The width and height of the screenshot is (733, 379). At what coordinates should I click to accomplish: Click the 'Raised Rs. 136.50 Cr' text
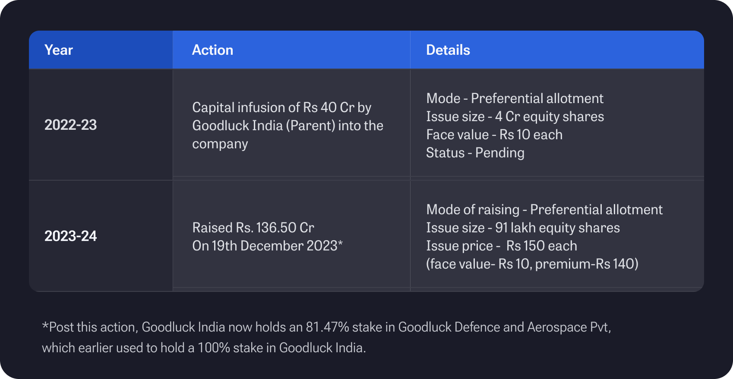click(x=253, y=228)
